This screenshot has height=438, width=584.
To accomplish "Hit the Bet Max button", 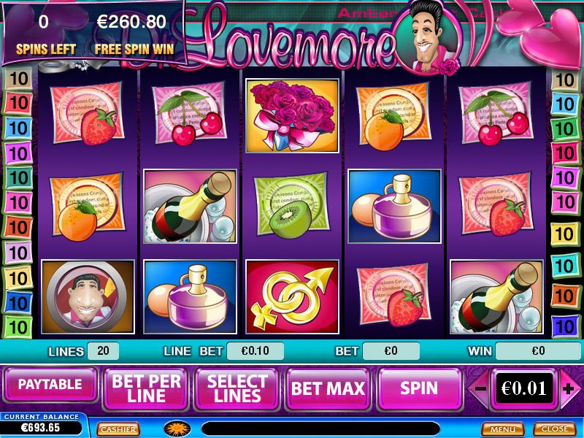I will 328,388.
